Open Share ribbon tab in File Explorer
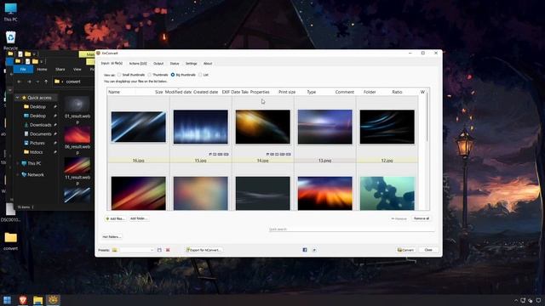 click(x=60, y=70)
